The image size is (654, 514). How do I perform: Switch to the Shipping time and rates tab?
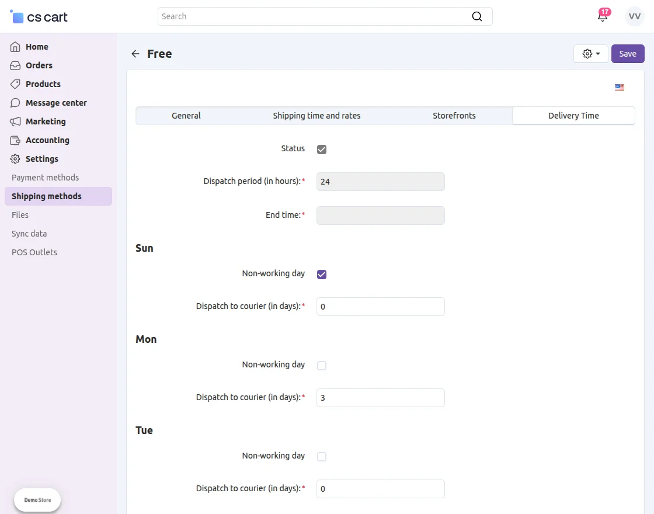316,116
